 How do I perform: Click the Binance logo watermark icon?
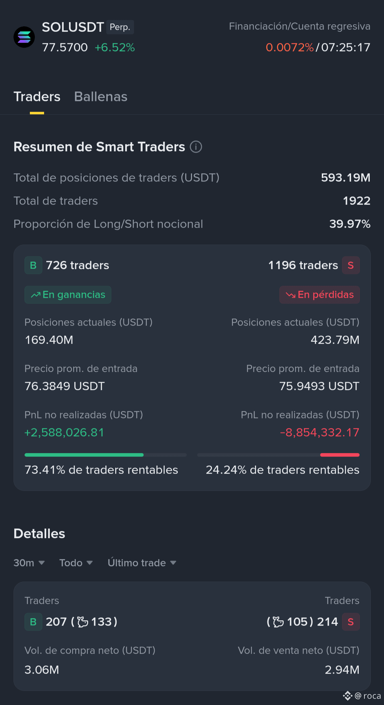tap(348, 696)
